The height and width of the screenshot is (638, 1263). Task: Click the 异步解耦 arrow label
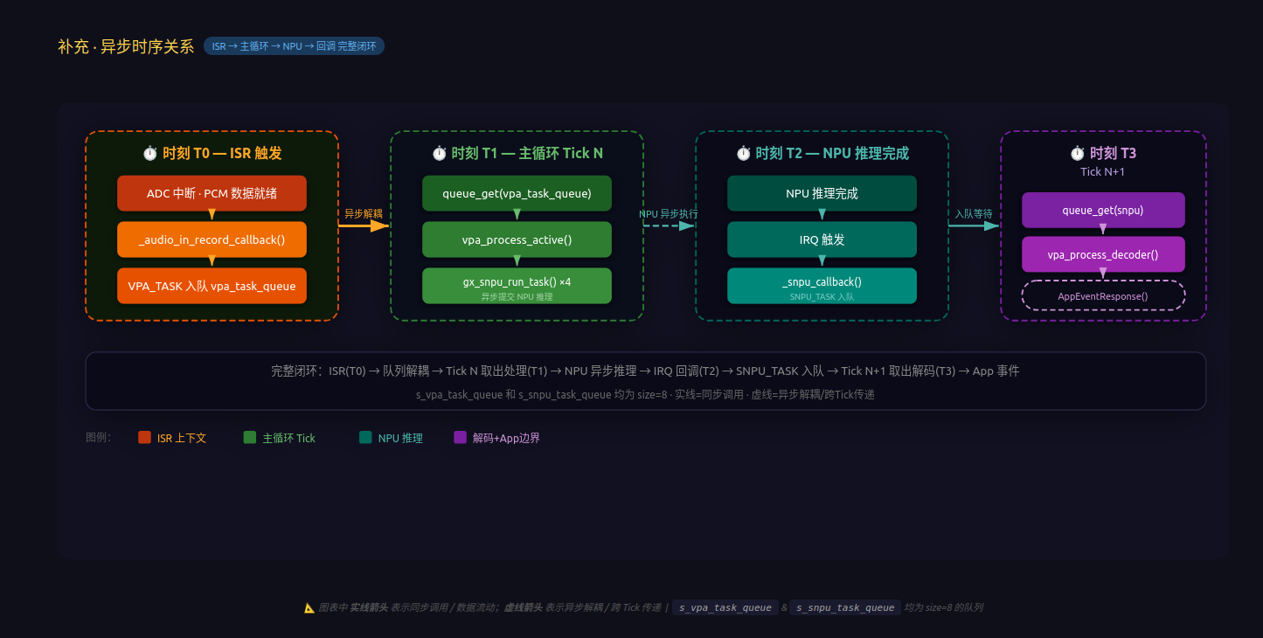363,213
